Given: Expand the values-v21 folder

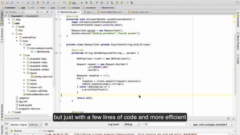Looking at the screenshot, I should pos(24,87).
